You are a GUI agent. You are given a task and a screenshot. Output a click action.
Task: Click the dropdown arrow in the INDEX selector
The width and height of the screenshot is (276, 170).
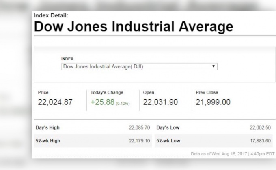[x=213, y=66]
